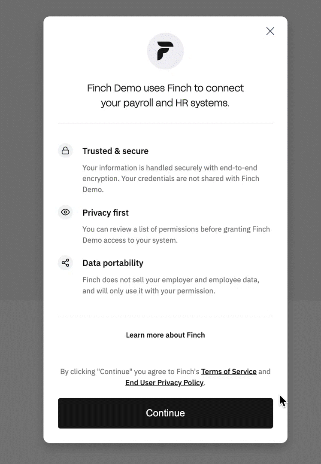Click the lock icon beside Trusted & secure
This screenshot has height=464, width=321.
click(65, 151)
